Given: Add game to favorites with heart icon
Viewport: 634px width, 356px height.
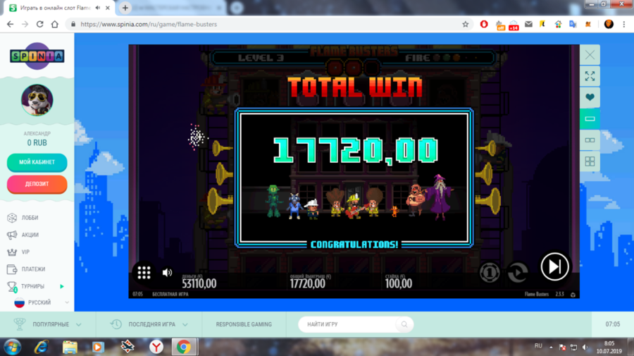Looking at the screenshot, I should (590, 97).
